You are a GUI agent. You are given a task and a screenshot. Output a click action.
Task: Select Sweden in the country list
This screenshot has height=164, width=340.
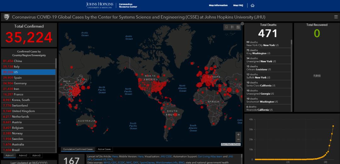tap(28, 139)
